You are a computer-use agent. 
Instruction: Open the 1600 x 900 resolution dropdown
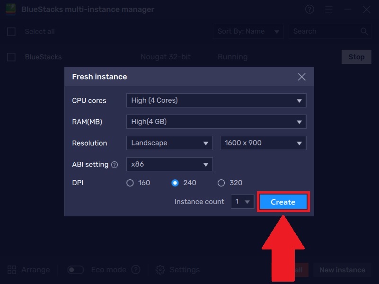pyautogui.click(x=263, y=143)
